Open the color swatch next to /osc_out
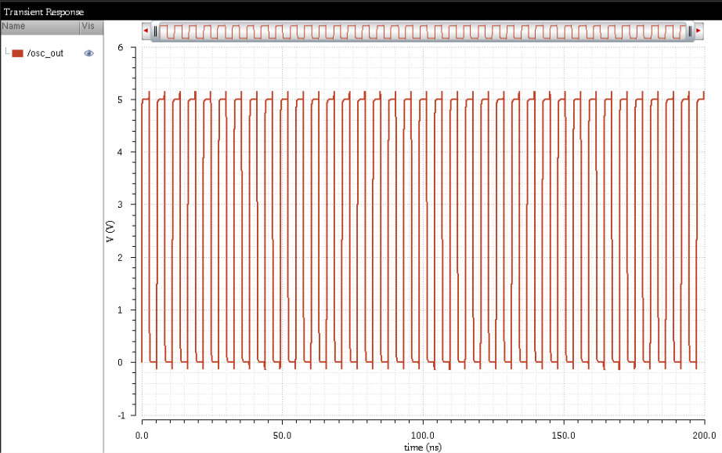The height and width of the screenshot is (453, 722). click(17, 53)
